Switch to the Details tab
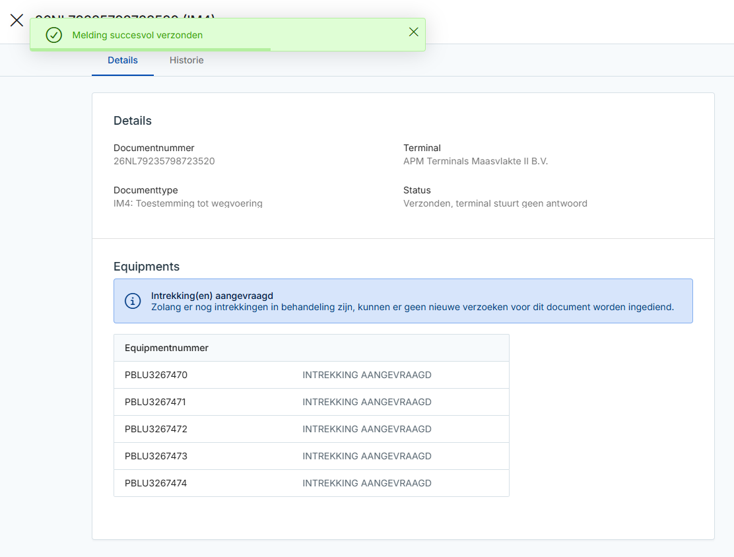This screenshot has height=557, width=734. pos(123,60)
